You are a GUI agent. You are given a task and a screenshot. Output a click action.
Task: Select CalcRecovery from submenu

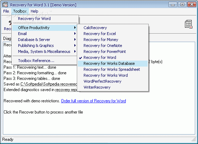coord(113,28)
